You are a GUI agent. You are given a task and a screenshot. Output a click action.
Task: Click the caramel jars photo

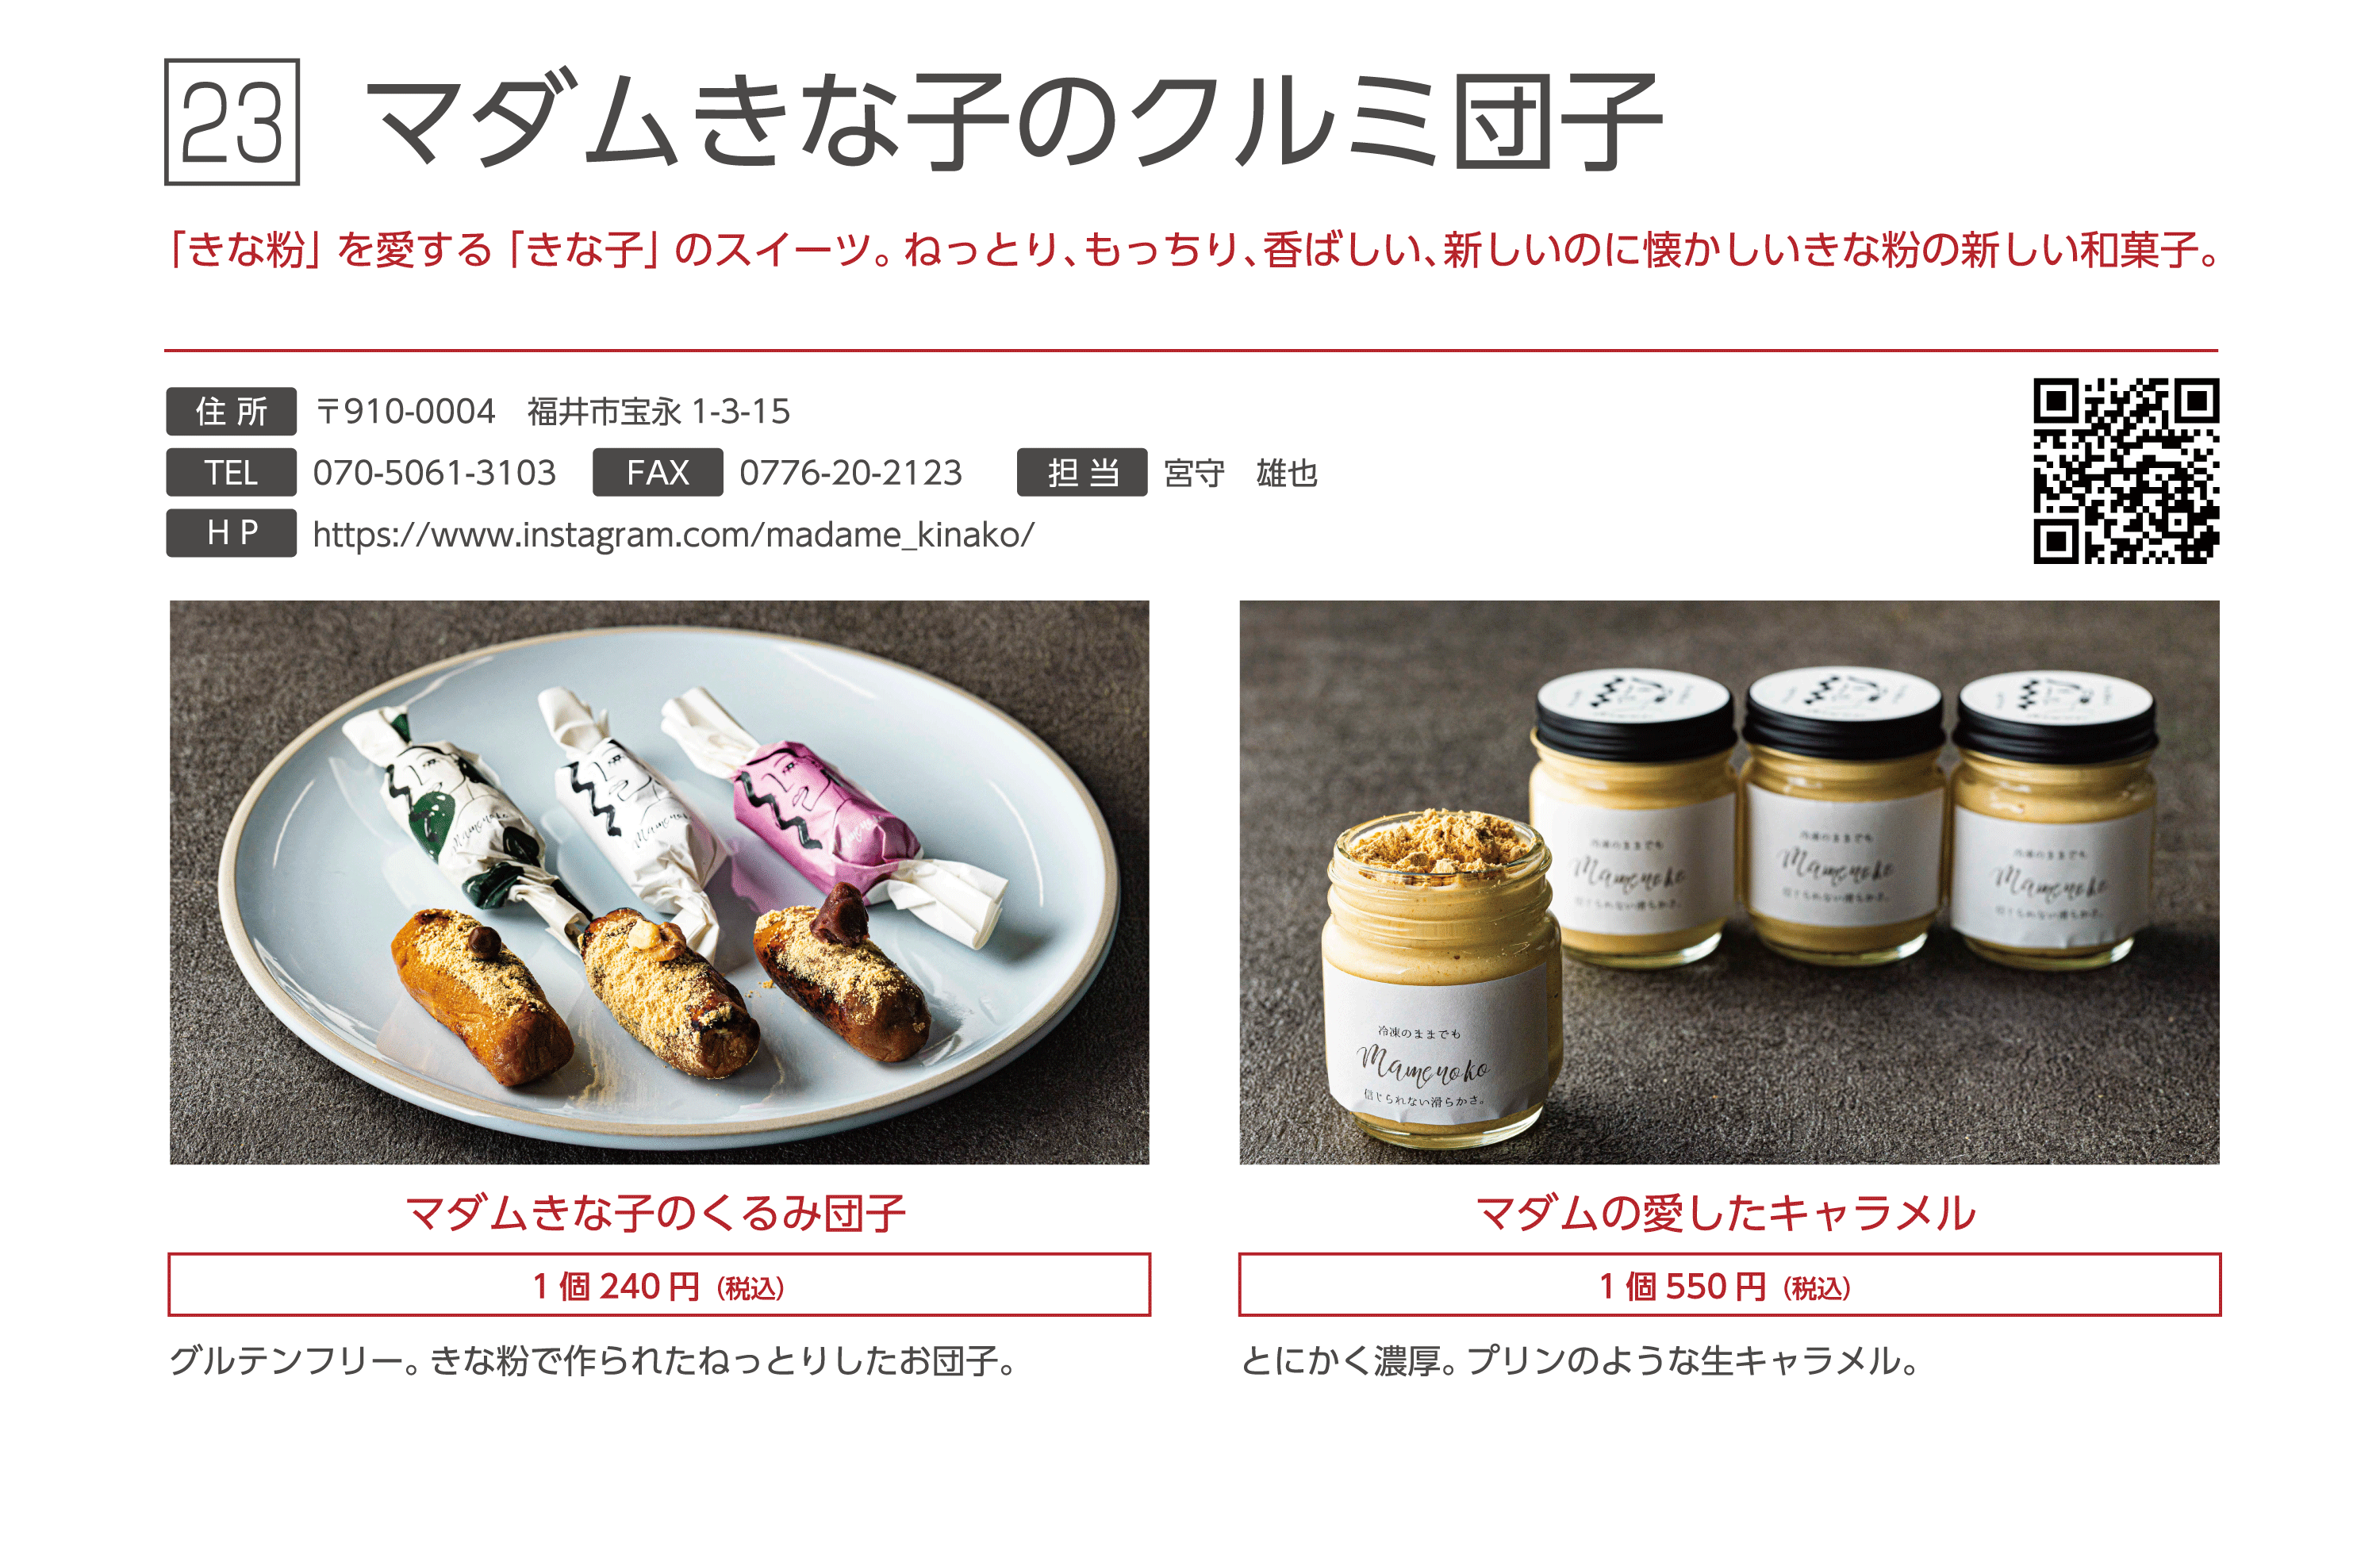point(1729,882)
